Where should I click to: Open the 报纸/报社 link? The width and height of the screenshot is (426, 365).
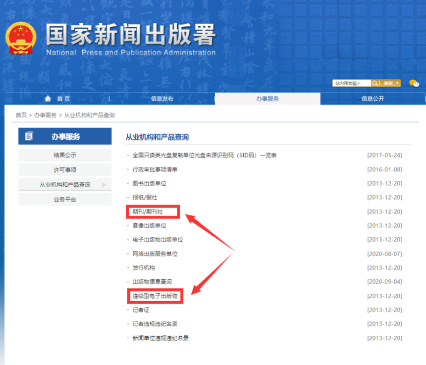[x=145, y=198]
